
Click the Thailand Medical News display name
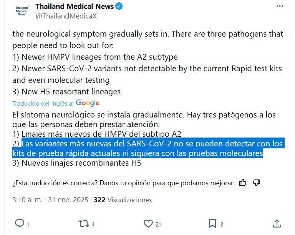tap(75, 7)
